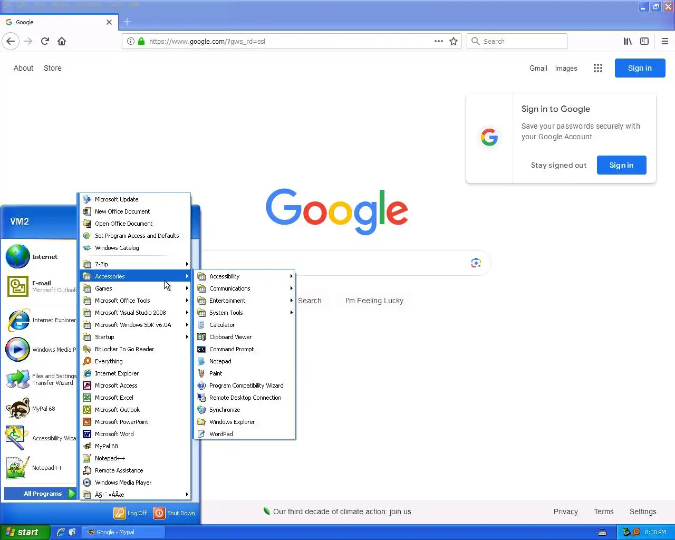Open Windows Catalog entry
The height and width of the screenshot is (540, 675).
pyautogui.click(x=135, y=248)
